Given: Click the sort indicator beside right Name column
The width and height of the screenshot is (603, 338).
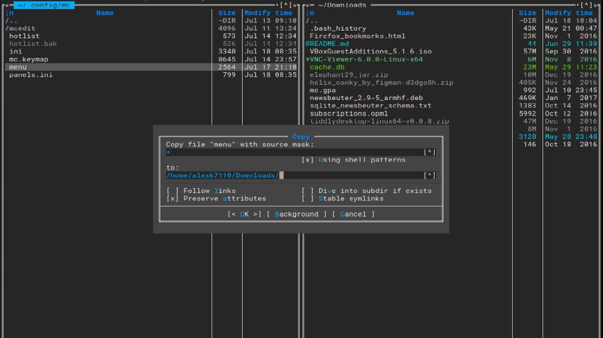Looking at the screenshot, I should [309, 13].
